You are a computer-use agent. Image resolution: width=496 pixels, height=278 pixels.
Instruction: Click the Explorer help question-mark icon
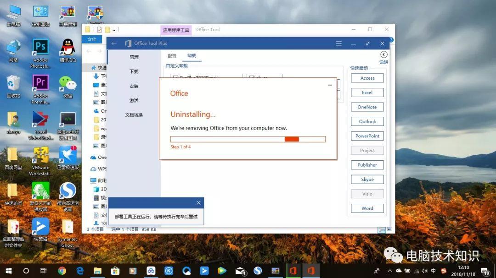[391, 40]
